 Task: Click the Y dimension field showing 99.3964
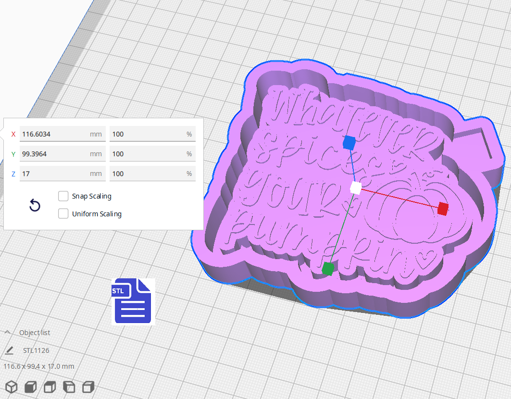[62, 154]
